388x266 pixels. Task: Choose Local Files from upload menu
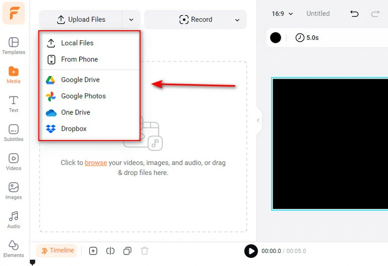(x=89, y=43)
